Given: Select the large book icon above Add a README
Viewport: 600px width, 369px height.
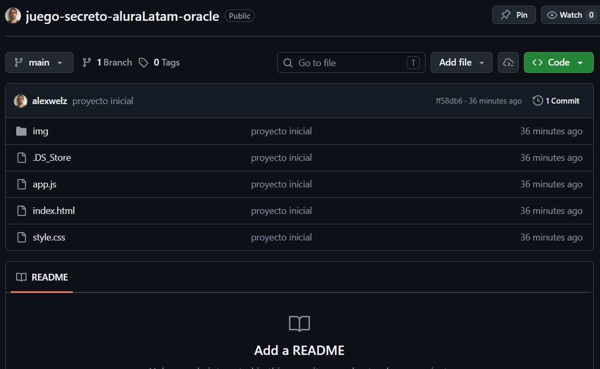Looking at the screenshot, I should pyautogui.click(x=299, y=324).
